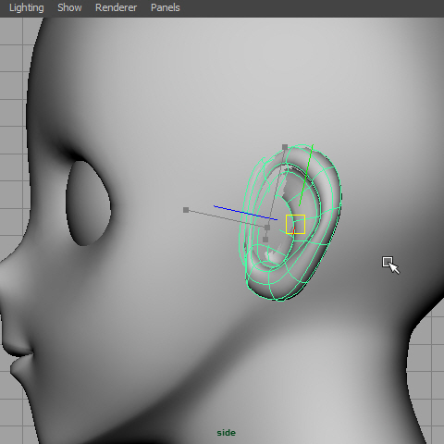
Task: Click the blue axis line
Action: 245,213
